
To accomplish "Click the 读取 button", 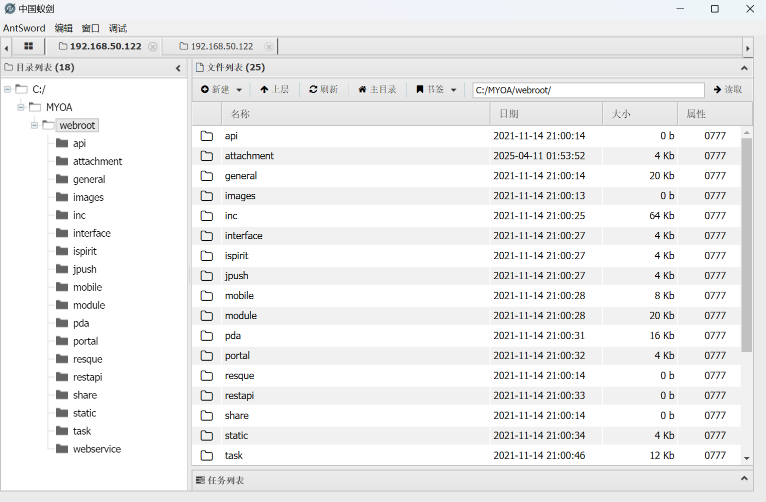I will (x=727, y=89).
